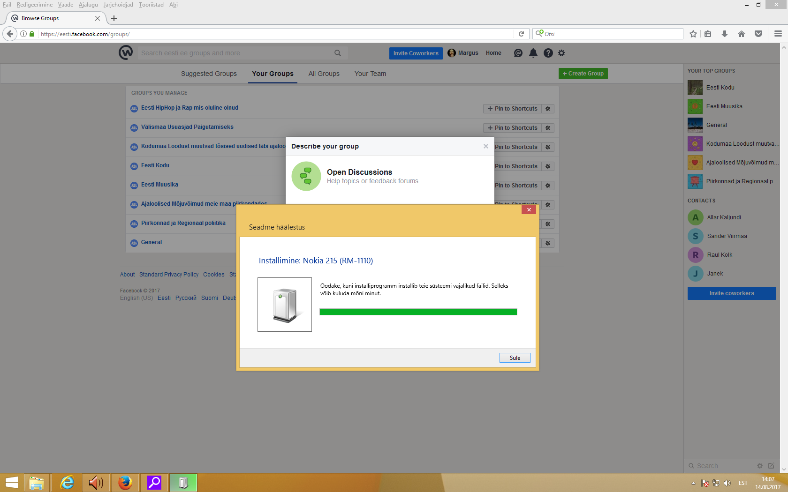Switch to Your Team tab
This screenshot has width=788, height=492.
[x=371, y=74]
